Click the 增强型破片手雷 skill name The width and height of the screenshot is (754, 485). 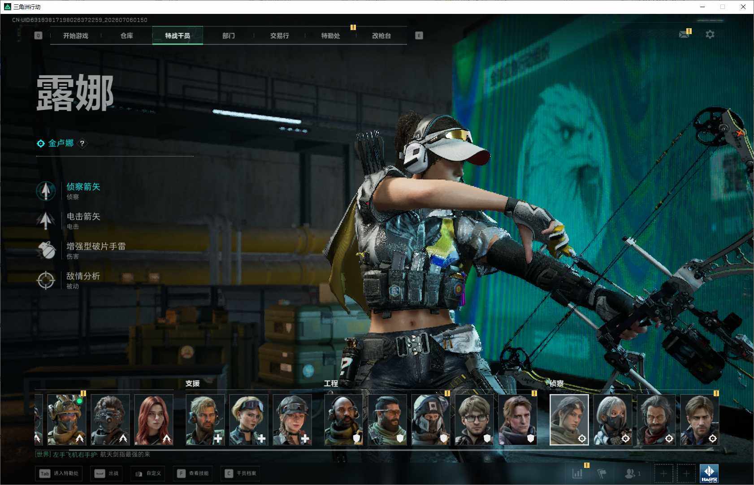pyautogui.click(x=96, y=246)
